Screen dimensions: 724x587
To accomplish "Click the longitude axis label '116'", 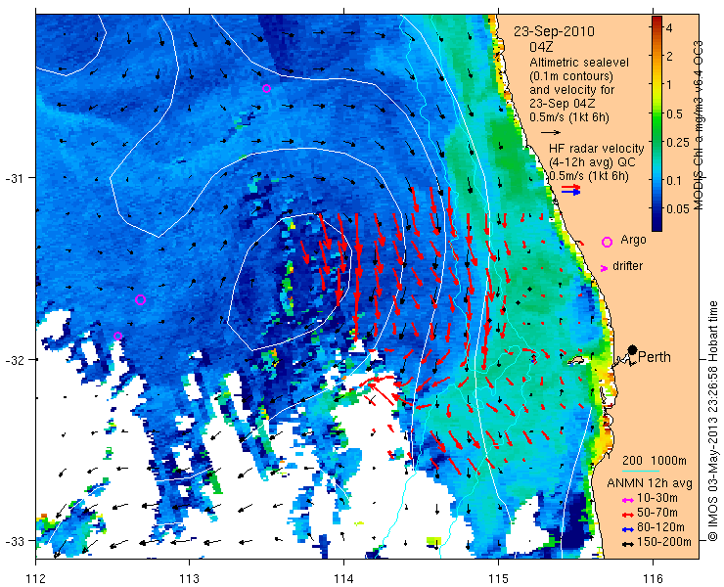I will click(653, 578).
